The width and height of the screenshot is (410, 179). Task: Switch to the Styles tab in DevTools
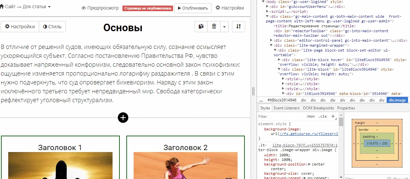[265, 108]
